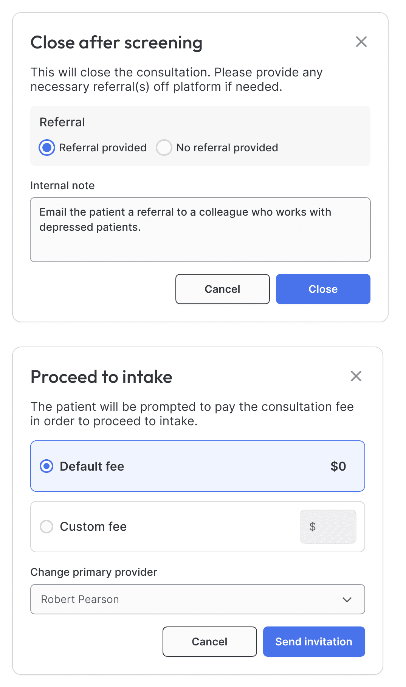Click the Custom fee amount input box
406x687 pixels.
333,527
